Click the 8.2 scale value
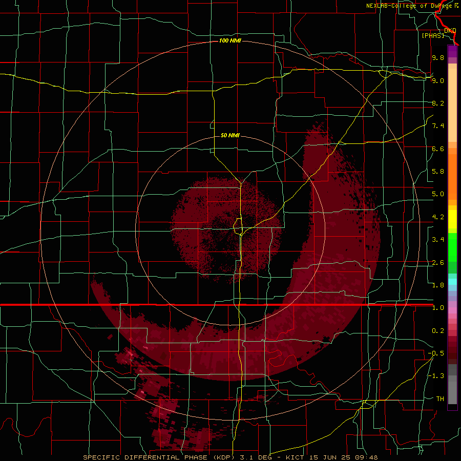The image size is (461, 461). coord(438,103)
